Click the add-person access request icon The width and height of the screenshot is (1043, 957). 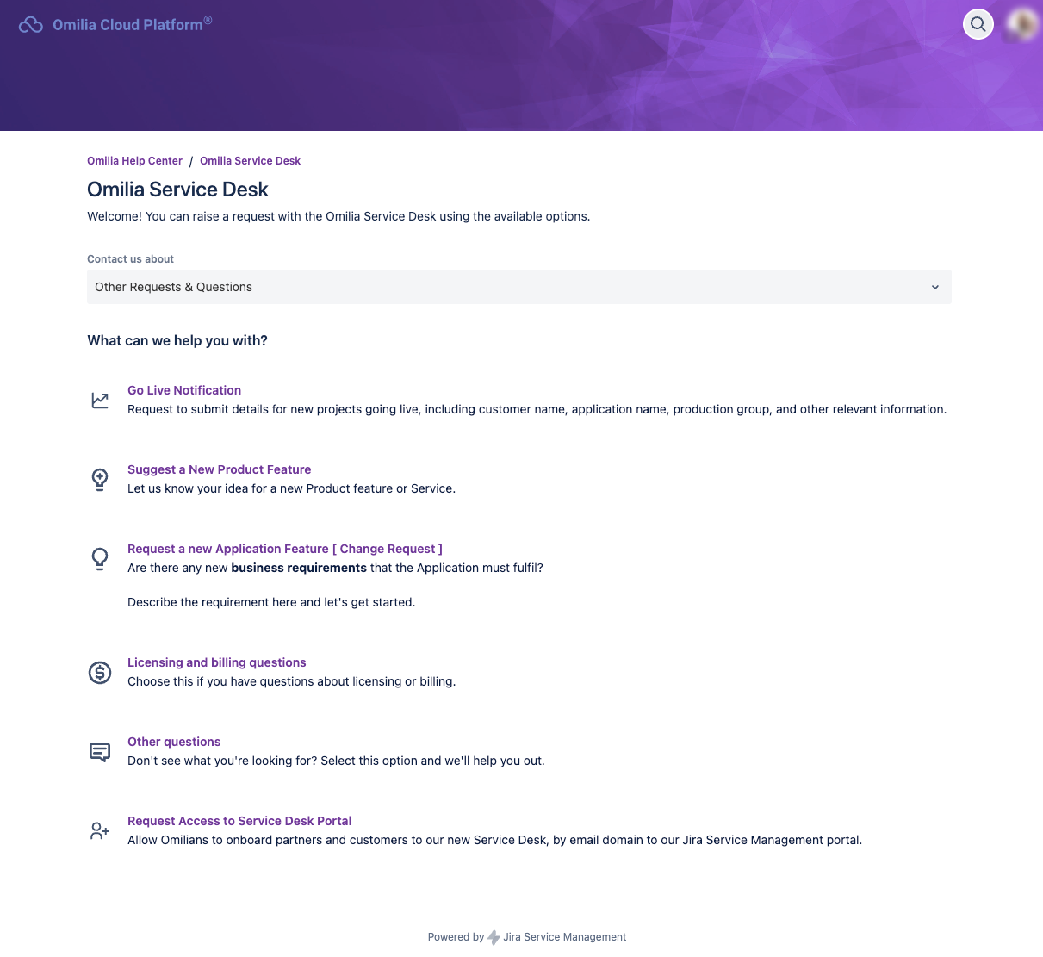(100, 830)
